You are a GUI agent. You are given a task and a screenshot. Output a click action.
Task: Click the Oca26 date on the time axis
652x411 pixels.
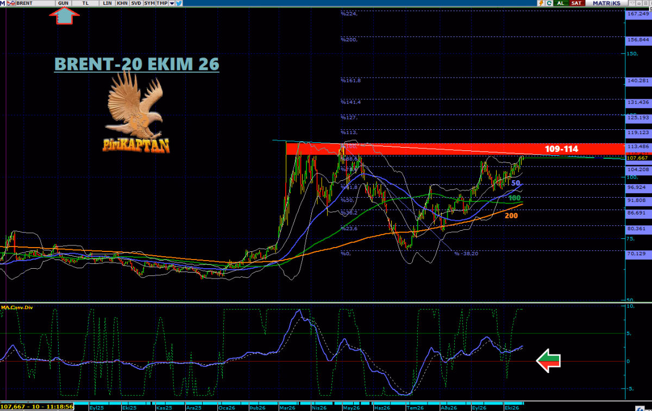(226, 407)
